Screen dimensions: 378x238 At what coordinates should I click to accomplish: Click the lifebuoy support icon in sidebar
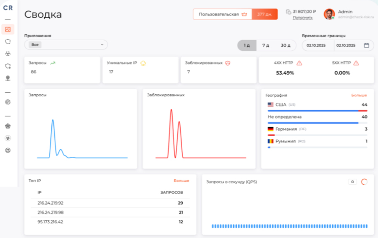(8, 150)
